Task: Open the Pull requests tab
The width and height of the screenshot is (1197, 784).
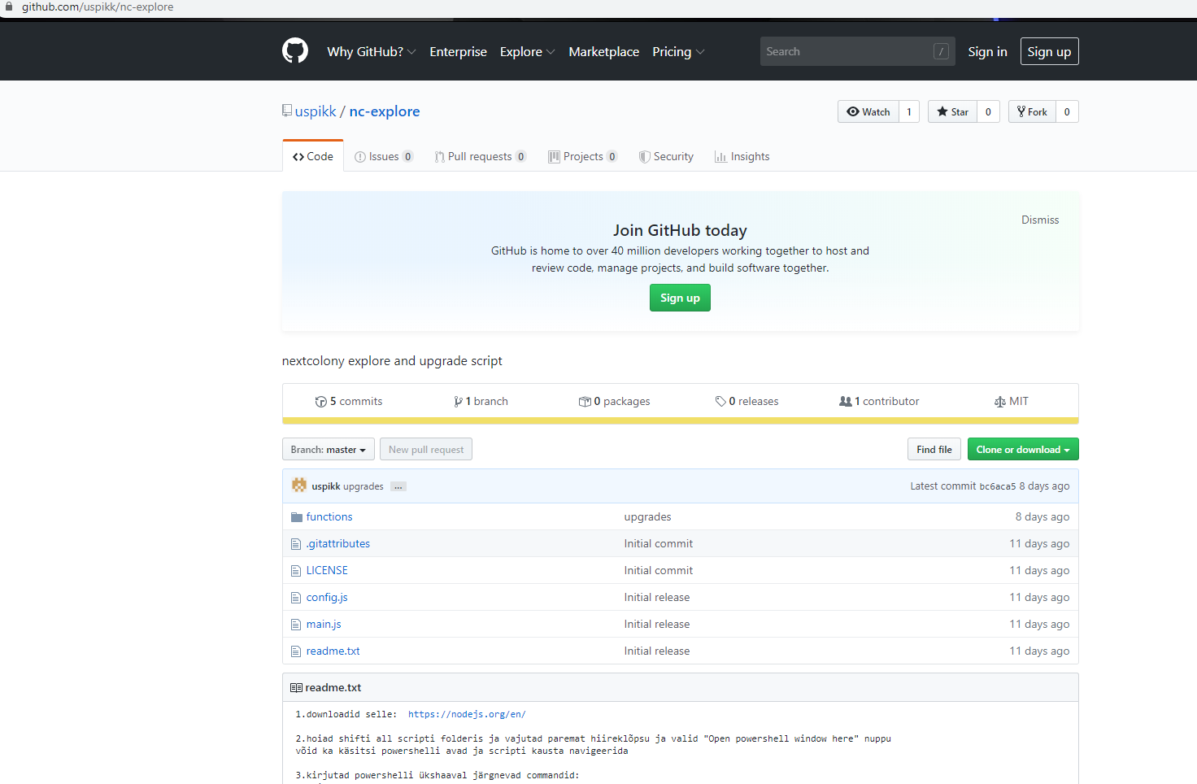Action: coord(481,156)
